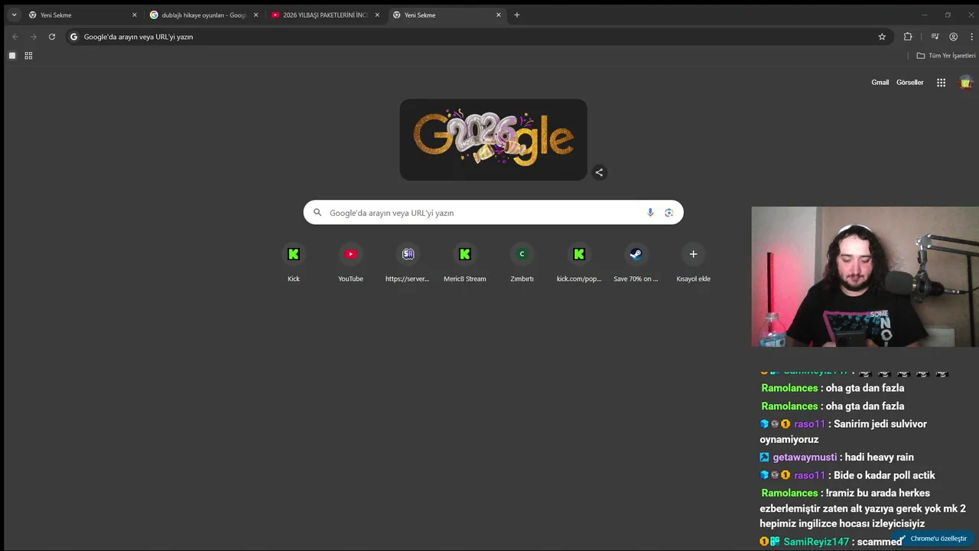Viewport: 979px width, 551px height.
Task: Bookmark this page with the star icon
Action: click(x=882, y=37)
